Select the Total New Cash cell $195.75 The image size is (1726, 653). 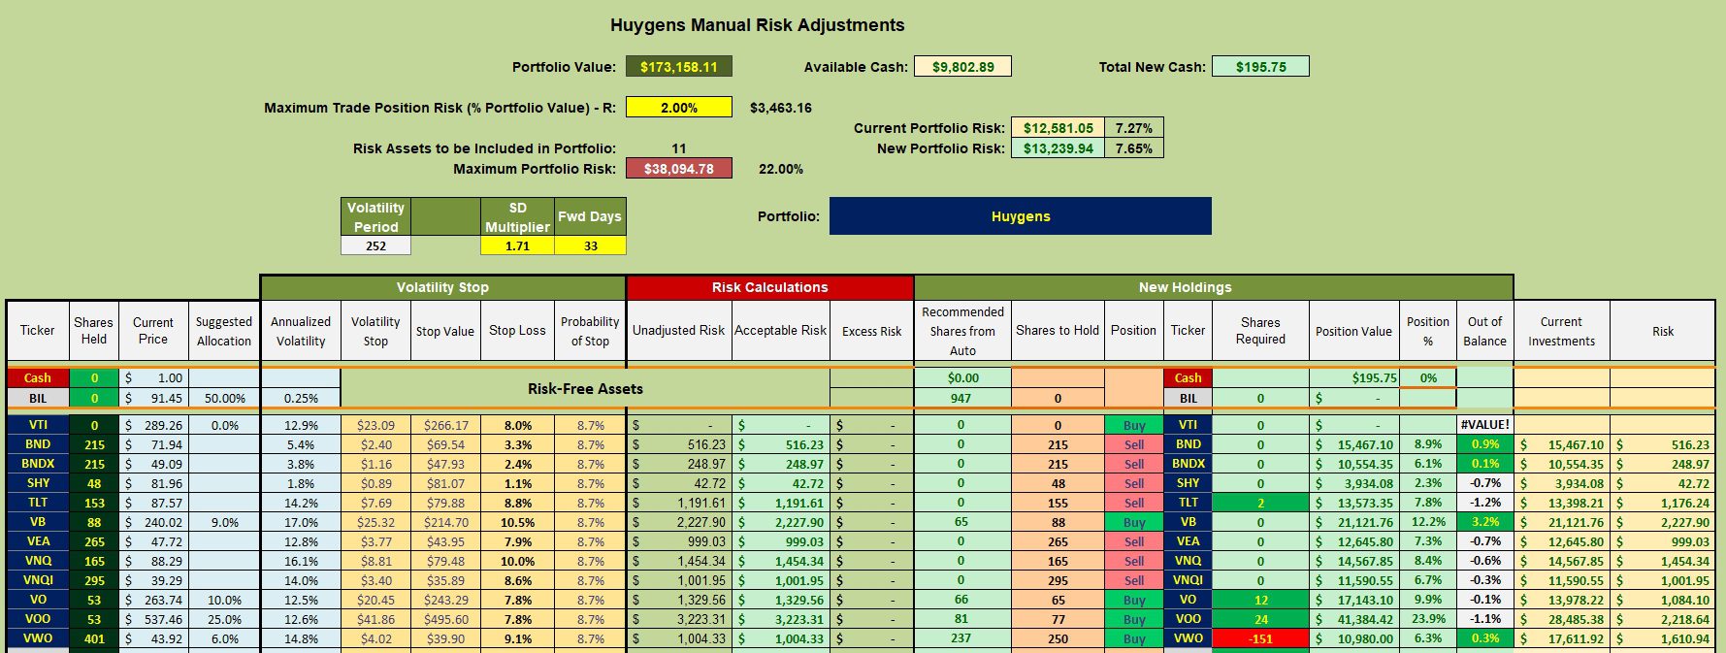click(1260, 67)
